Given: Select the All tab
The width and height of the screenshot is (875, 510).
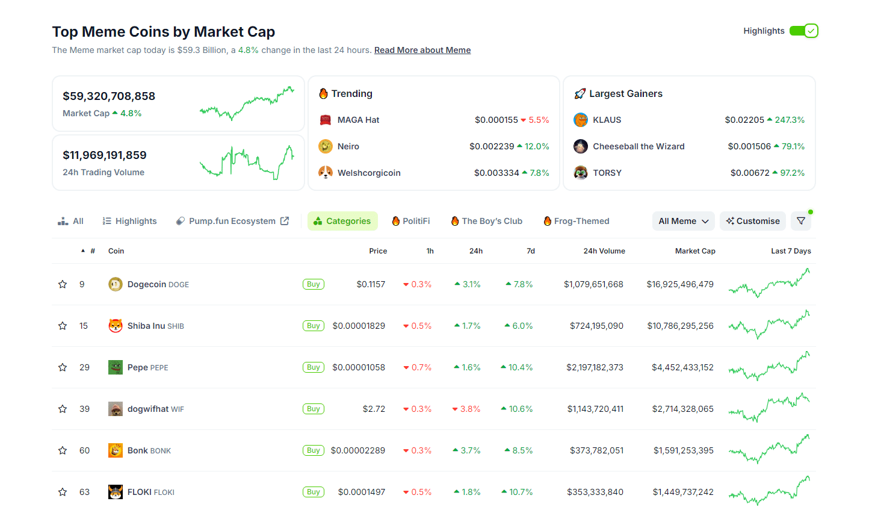Looking at the screenshot, I should tap(70, 221).
